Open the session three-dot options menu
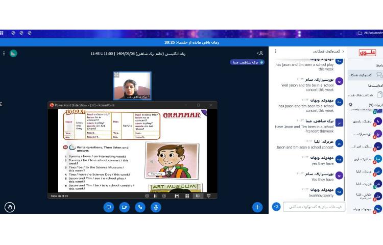 point(3,53)
